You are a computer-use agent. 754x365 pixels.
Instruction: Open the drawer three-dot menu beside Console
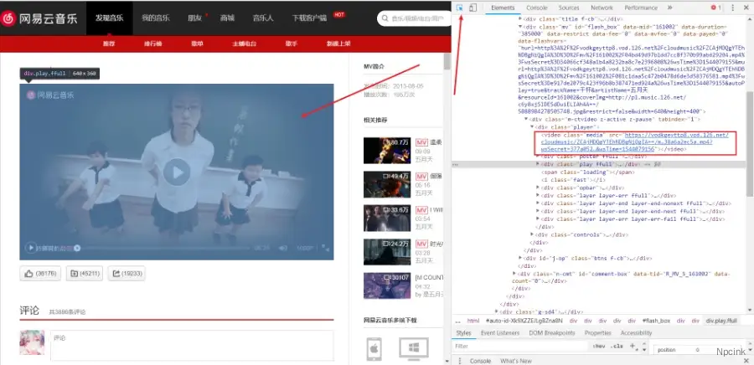(459, 361)
